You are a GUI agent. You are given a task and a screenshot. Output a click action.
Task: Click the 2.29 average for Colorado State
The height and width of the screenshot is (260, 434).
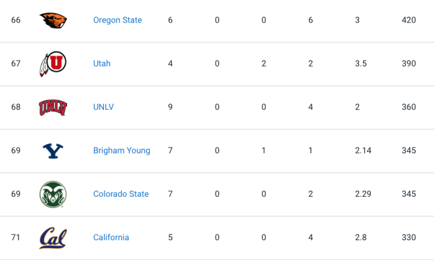pos(363,194)
